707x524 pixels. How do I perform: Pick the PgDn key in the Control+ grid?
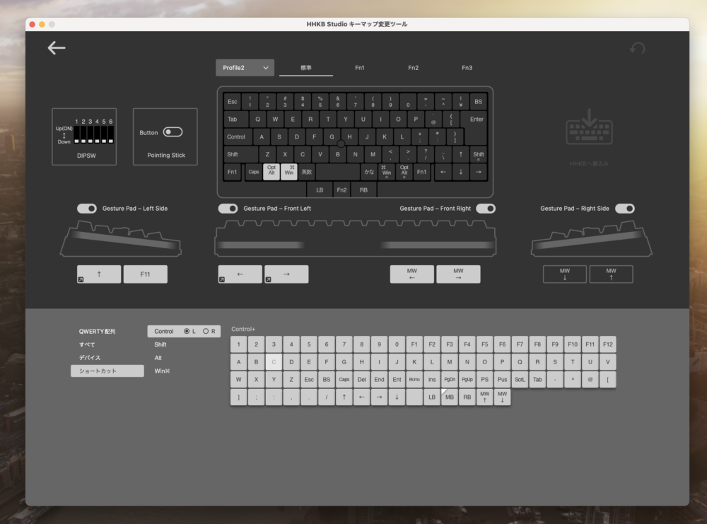pos(450,380)
